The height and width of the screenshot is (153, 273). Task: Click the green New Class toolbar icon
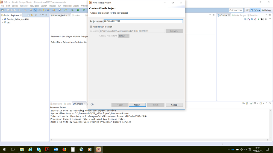(x=66, y=10)
